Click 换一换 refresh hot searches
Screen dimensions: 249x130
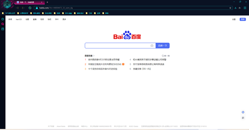click(166, 56)
